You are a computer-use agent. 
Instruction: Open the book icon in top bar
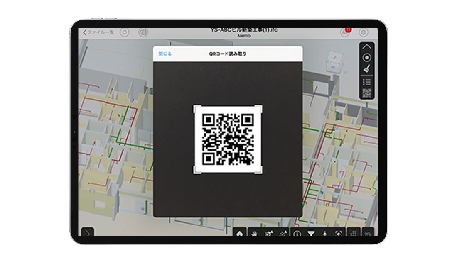tap(143, 32)
